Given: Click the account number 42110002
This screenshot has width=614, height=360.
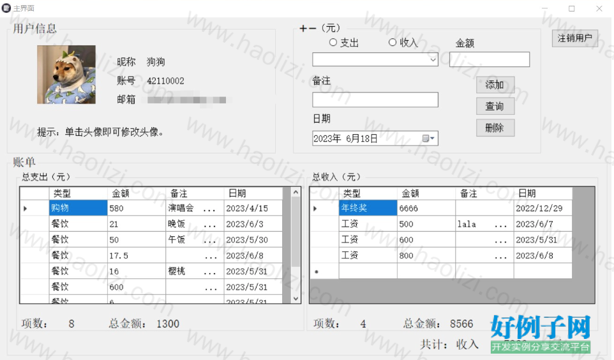Looking at the screenshot, I should (165, 80).
